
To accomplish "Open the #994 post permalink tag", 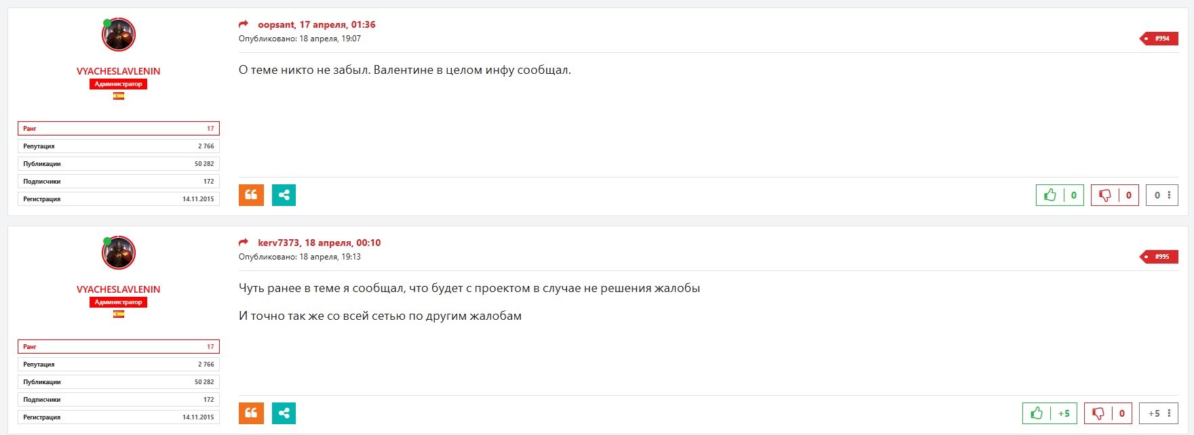I will point(1161,39).
